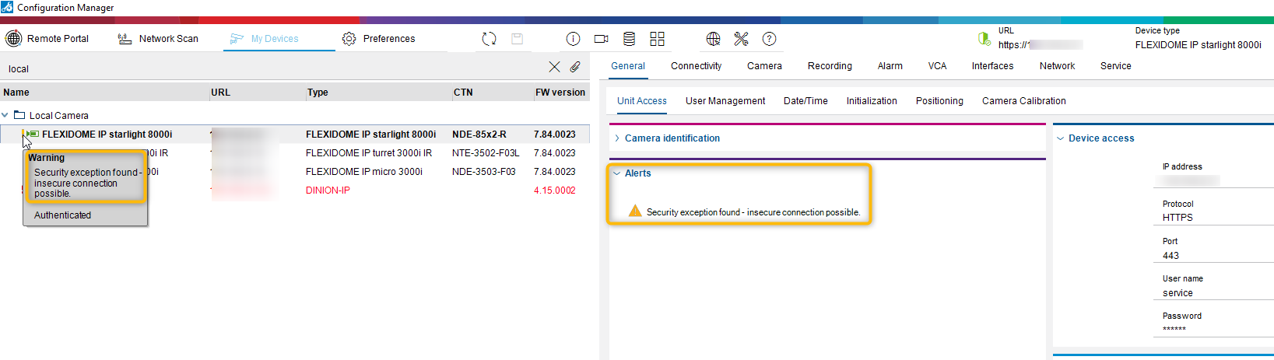Open the Network Scan view

[158, 39]
